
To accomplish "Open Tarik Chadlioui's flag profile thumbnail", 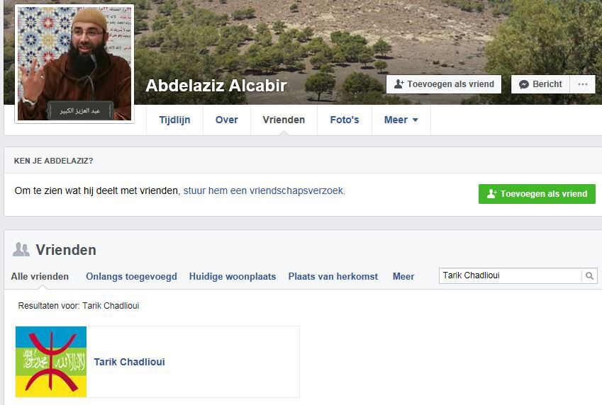I will coord(51,362).
